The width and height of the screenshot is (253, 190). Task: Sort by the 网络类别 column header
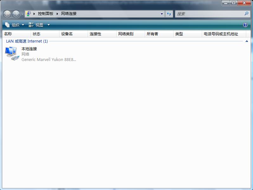pos(131,34)
